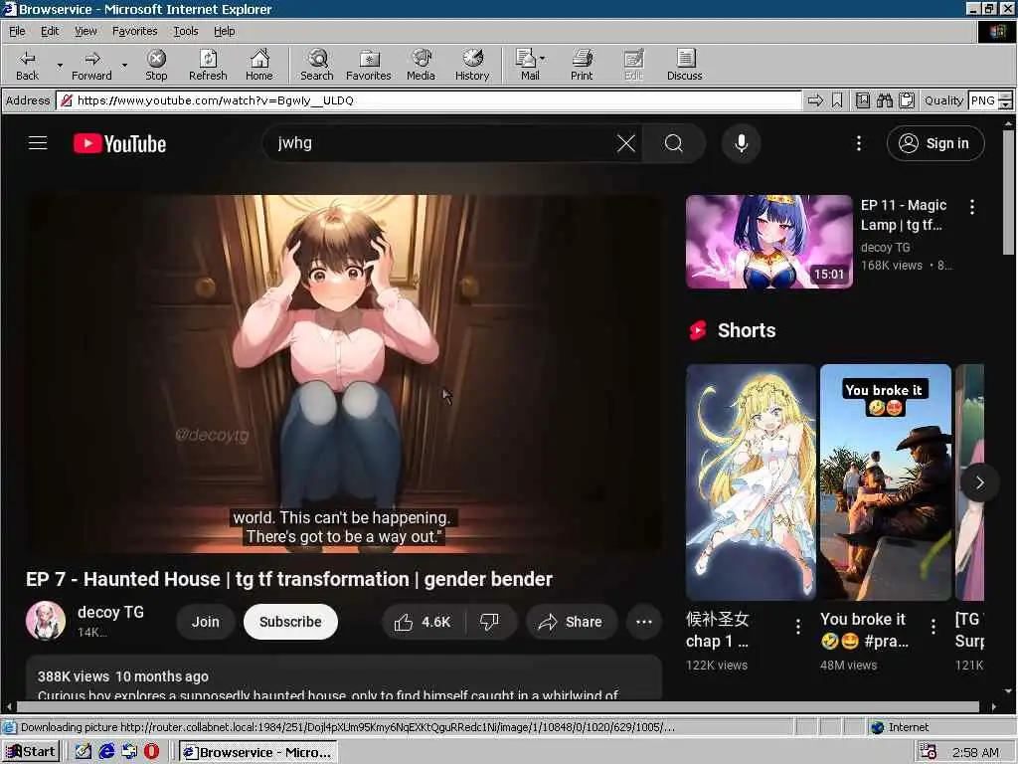Open the Help menu
Image resolution: width=1018 pixels, height=764 pixels.
[x=224, y=31]
